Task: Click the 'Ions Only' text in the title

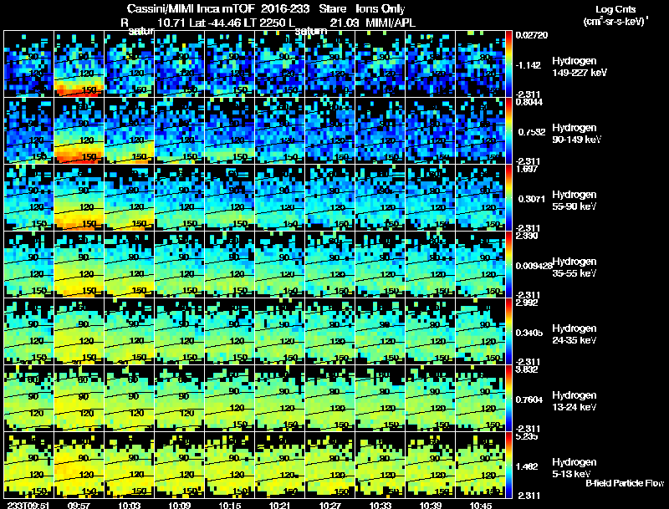Action: click(x=380, y=8)
